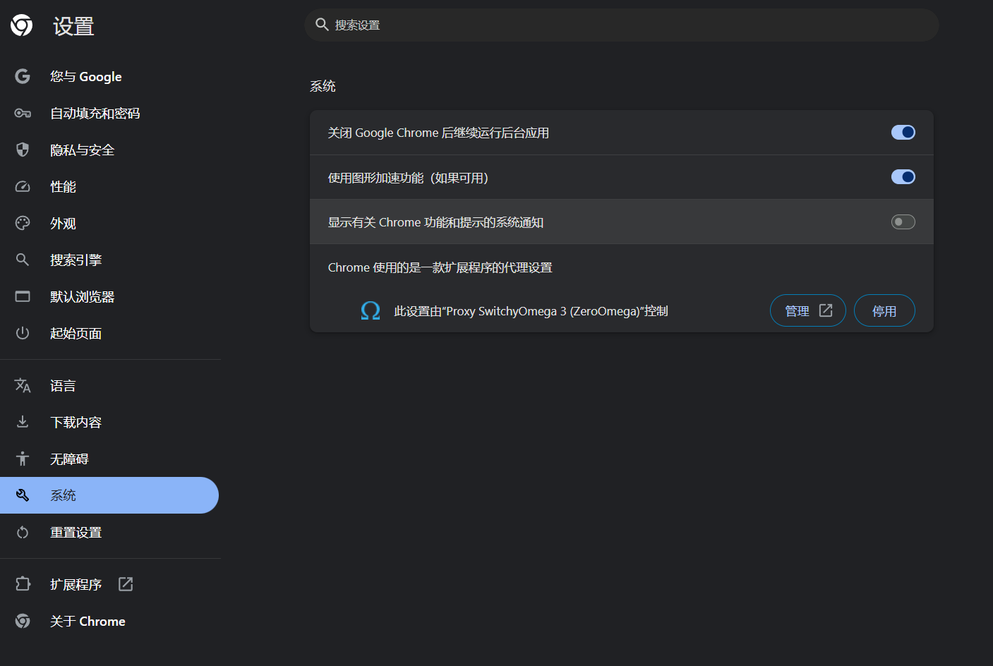Click the browser window icon for 默认浏览器
Viewport: 993px width, 666px height.
click(23, 296)
